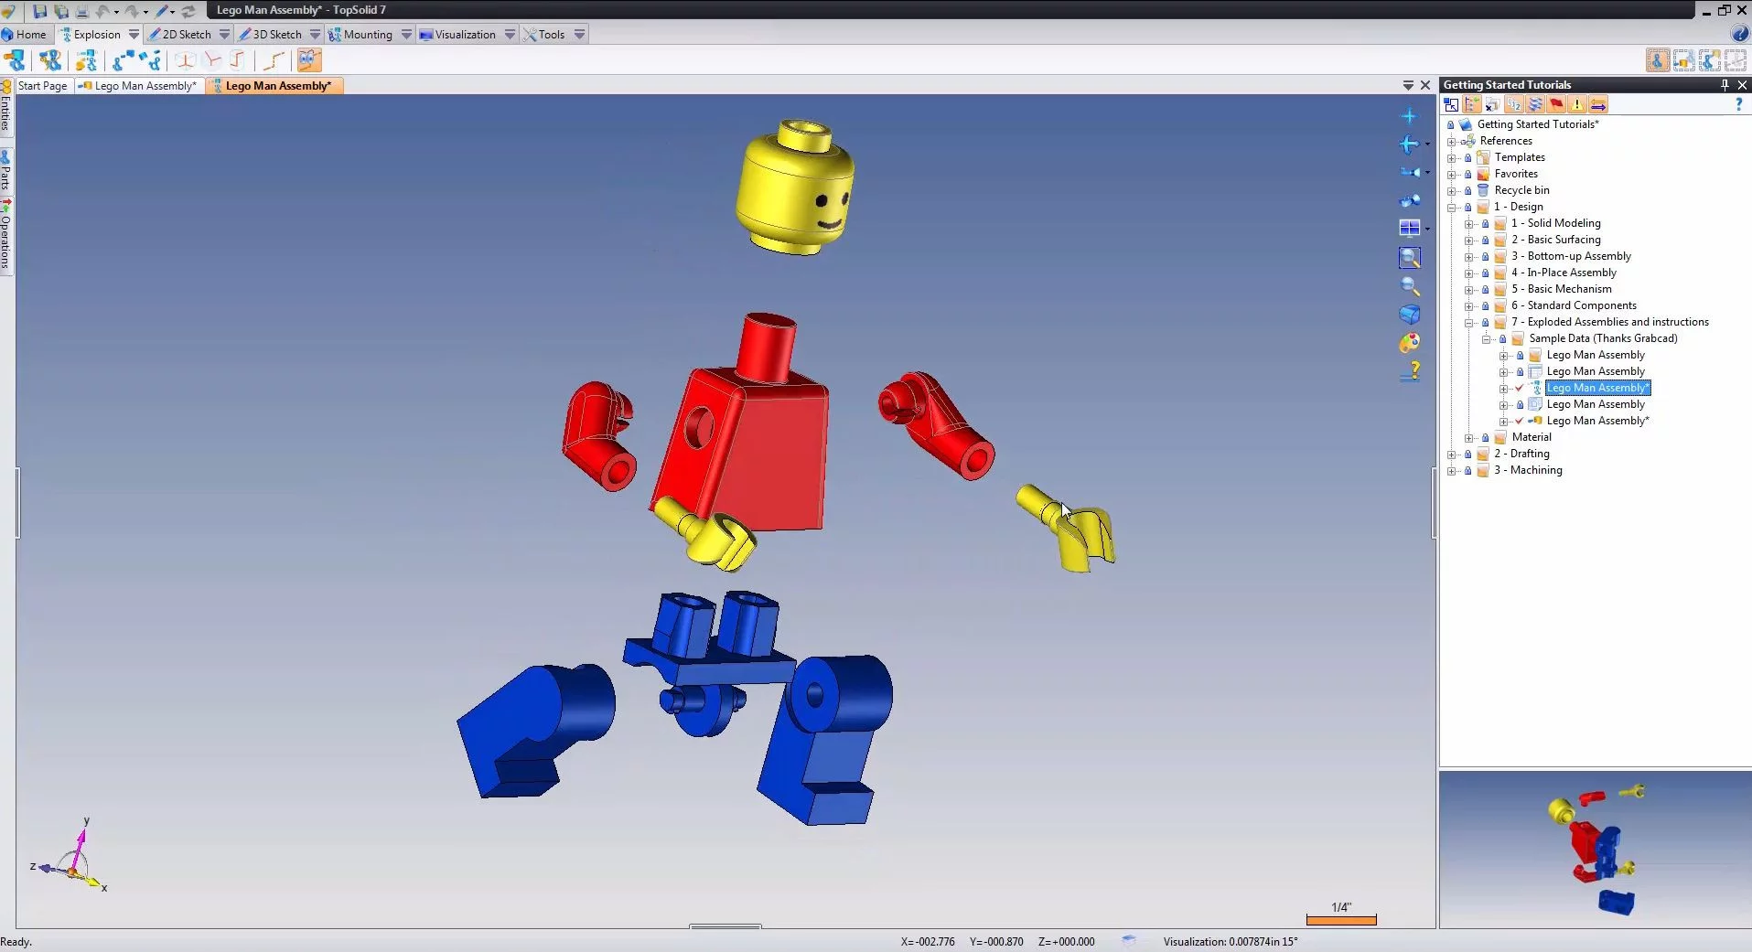Toggle the orange-blue swap arrows icon
The image size is (1752, 952).
pos(1598,104)
